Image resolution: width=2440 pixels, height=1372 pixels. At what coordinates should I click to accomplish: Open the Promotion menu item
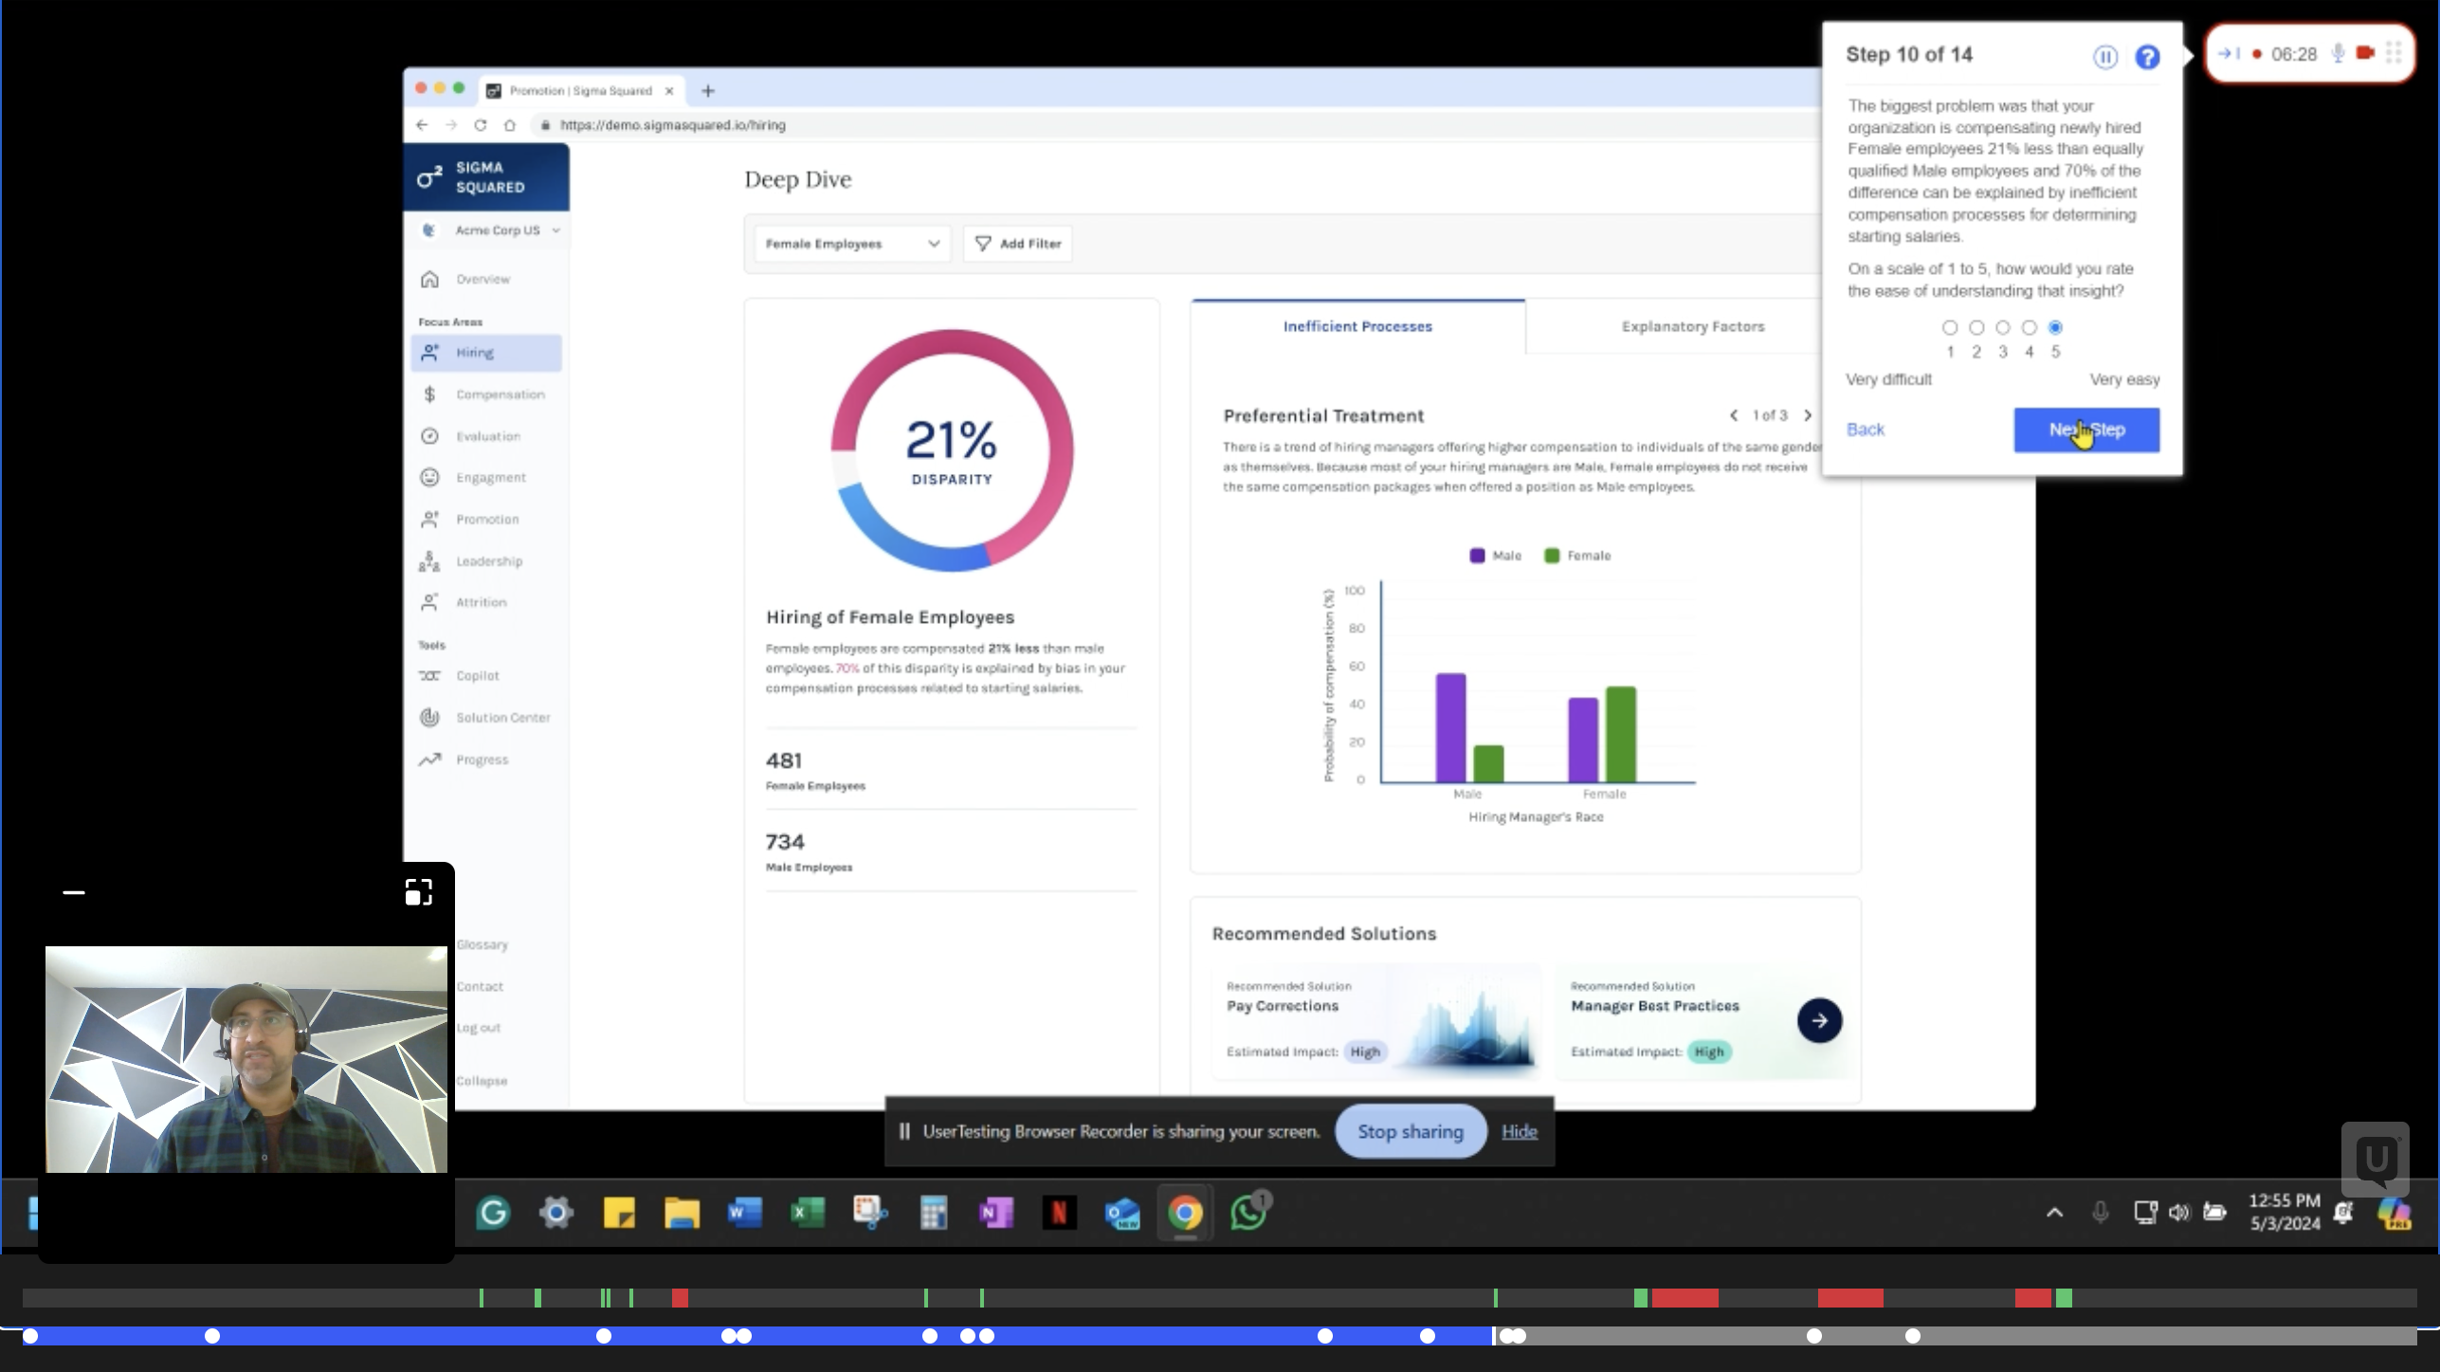[x=487, y=520]
